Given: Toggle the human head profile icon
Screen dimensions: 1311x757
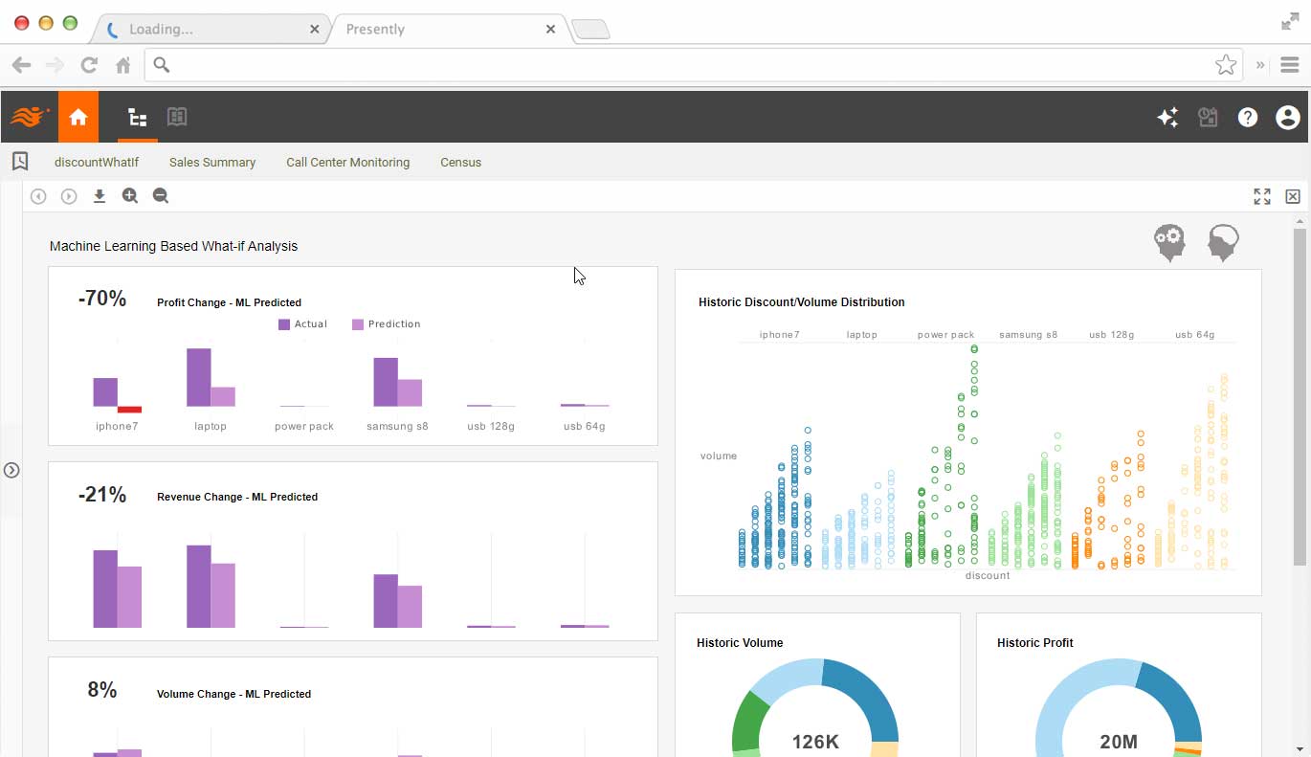Looking at the screenshot, I should [x=1223, y=242].
